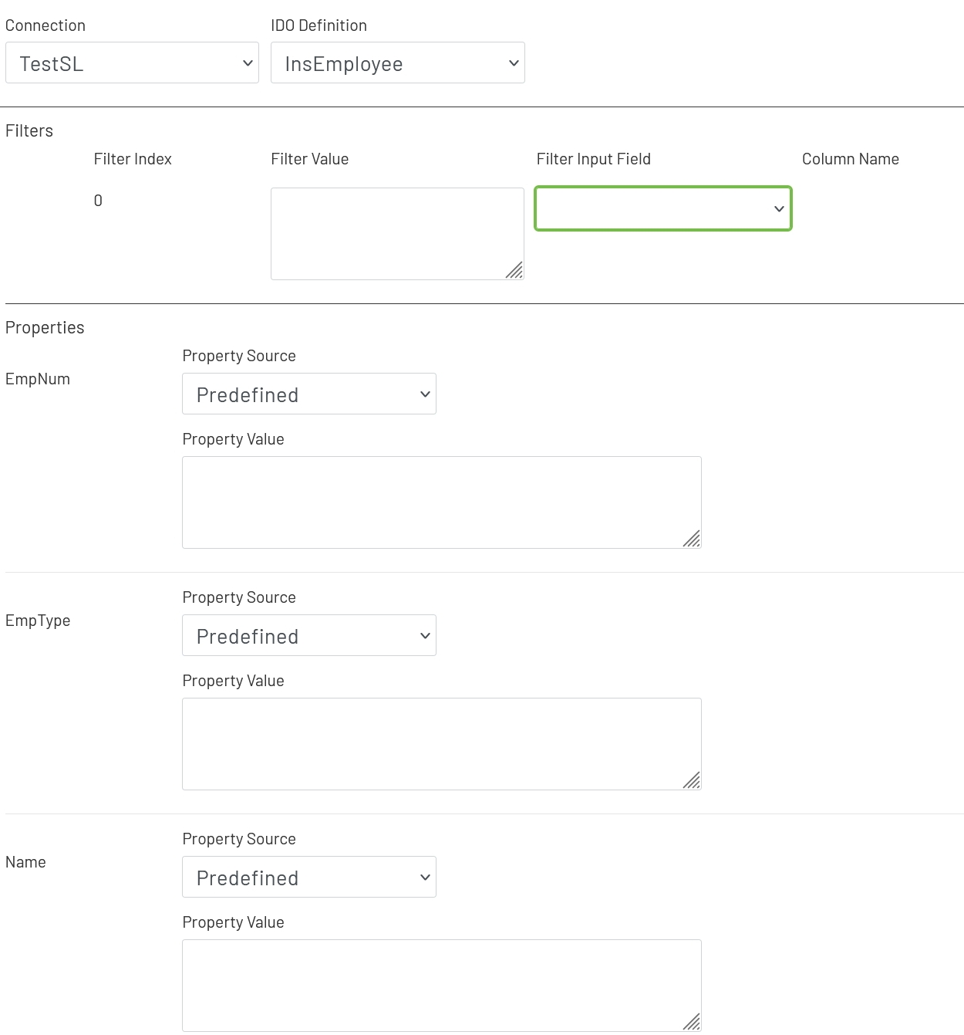The height and width of the screenshot is (1035, 964).
Task: Click the Column Name header
Action: point(850,159)
